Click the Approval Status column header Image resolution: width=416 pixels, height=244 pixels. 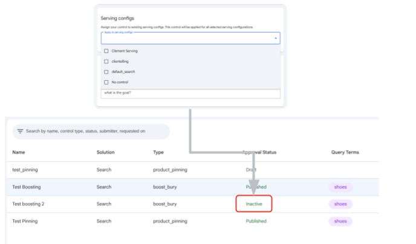259,152
